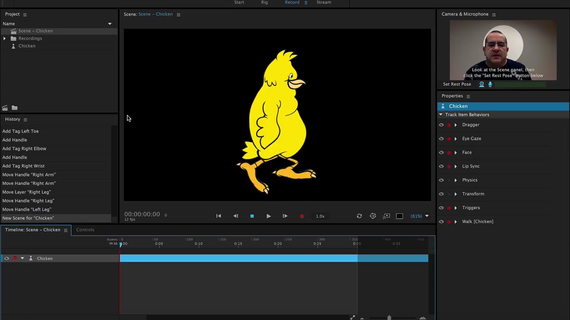
Task: Open the Record workspace menu icon
Action: click(305, 3)
